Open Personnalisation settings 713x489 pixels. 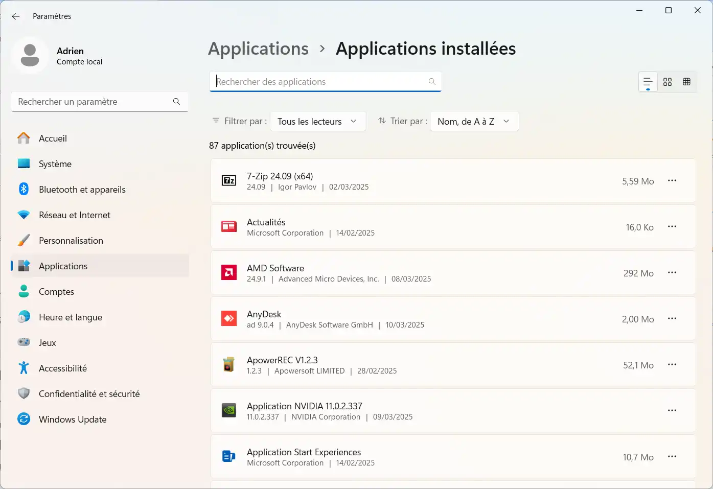[x=100, y=241]
